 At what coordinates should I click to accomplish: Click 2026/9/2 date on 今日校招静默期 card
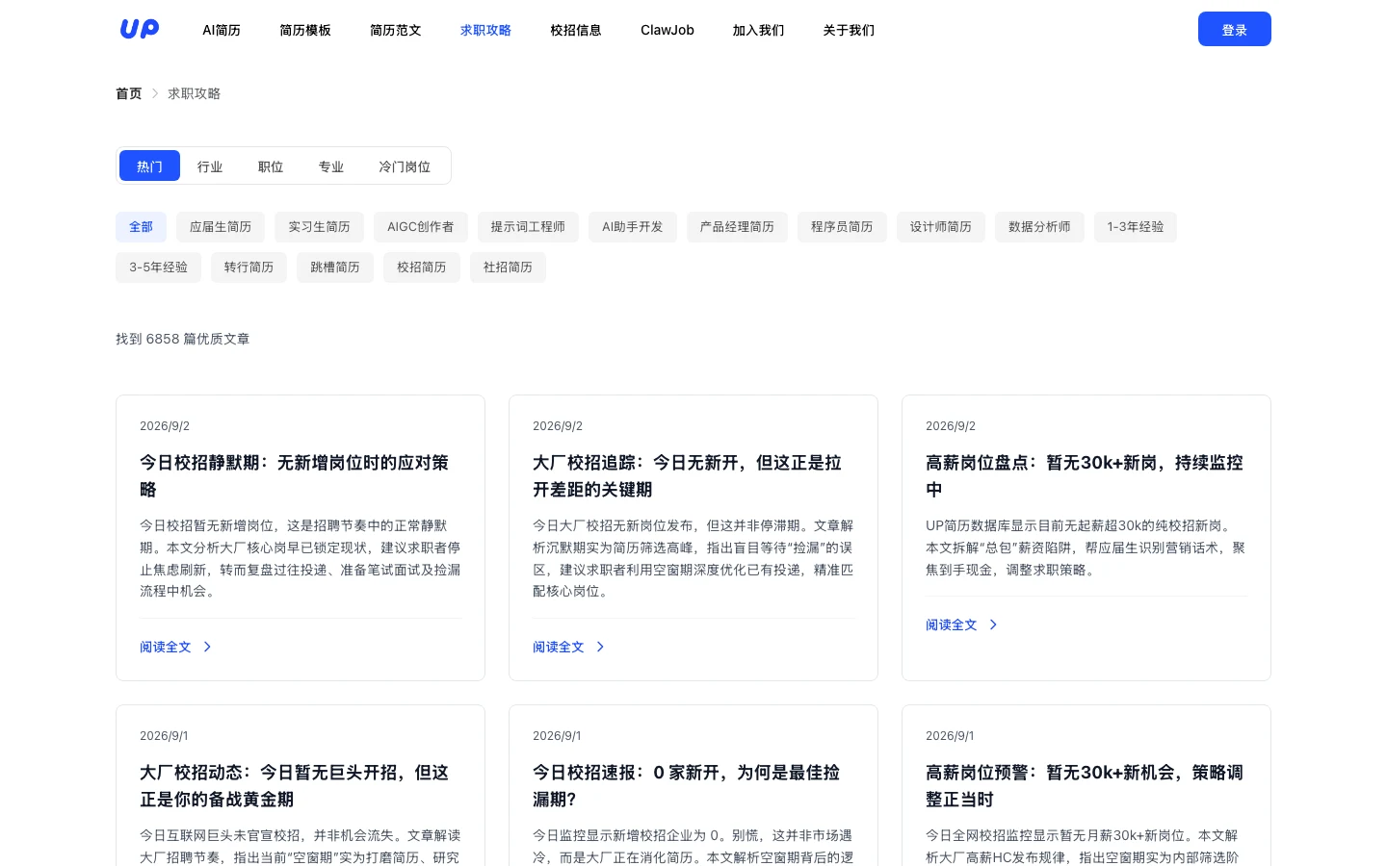[165, 425]
